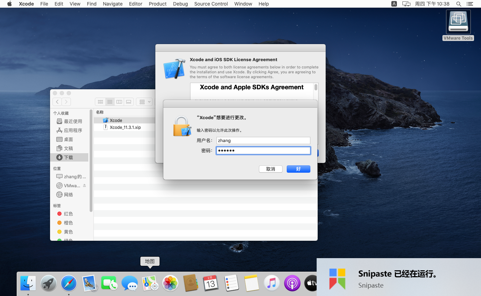
Task: Switch Finder to gallery view
Action: pyautogui.click(x=129, y=101)
